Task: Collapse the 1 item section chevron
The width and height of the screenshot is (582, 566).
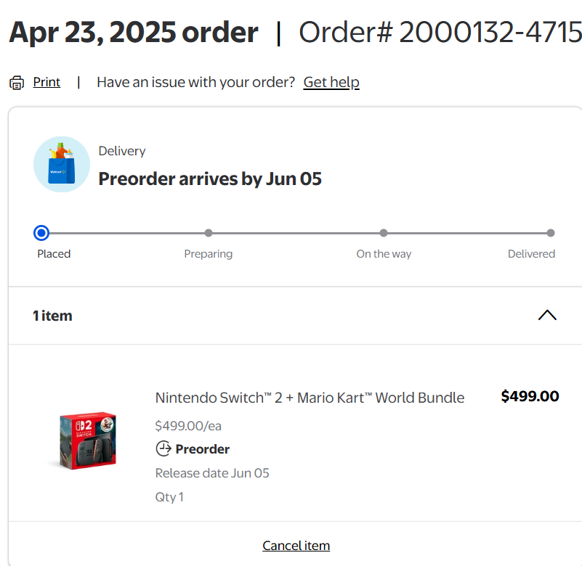Action: [547, 315]
